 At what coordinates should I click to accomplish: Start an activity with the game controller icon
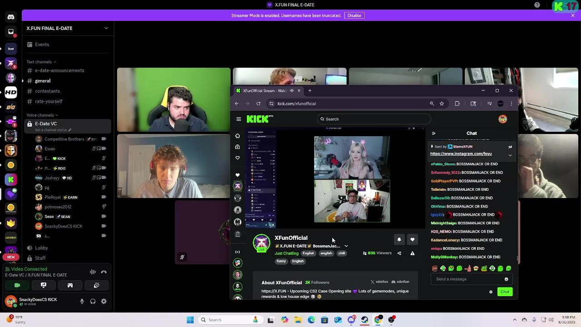click(70, 285)
